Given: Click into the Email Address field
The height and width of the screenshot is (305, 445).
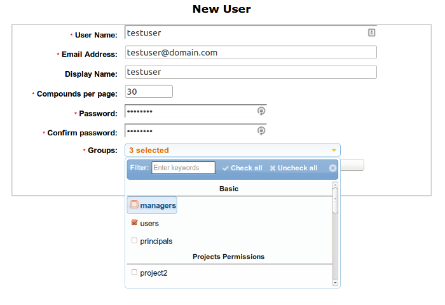Looking at the screenshot, I should pos(251,52).
